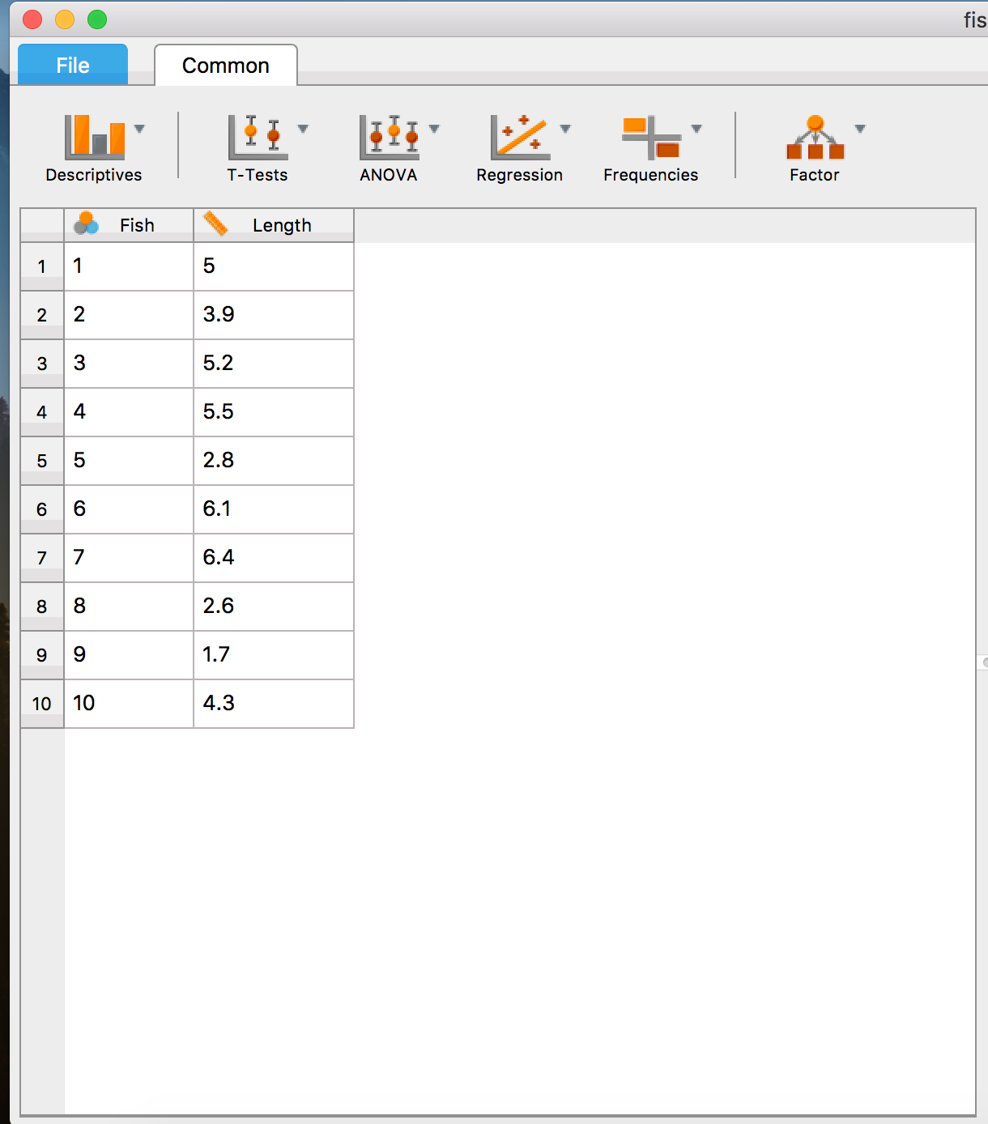This screenshot has width=988, height=1124.
Task: Click Length cell with value 6.1
Action: [x=274, y=509]
